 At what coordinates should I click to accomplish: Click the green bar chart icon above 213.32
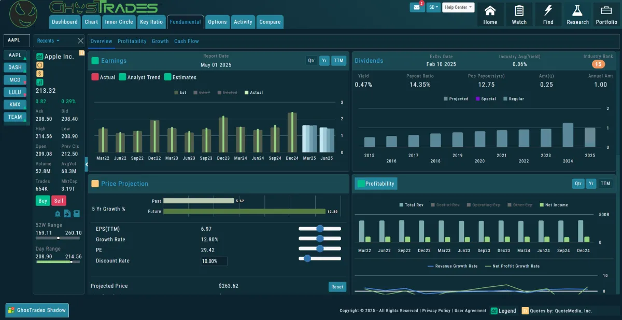(x=40, y=82)
